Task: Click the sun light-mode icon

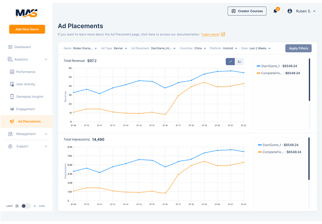Action: [x=17, y=206]
